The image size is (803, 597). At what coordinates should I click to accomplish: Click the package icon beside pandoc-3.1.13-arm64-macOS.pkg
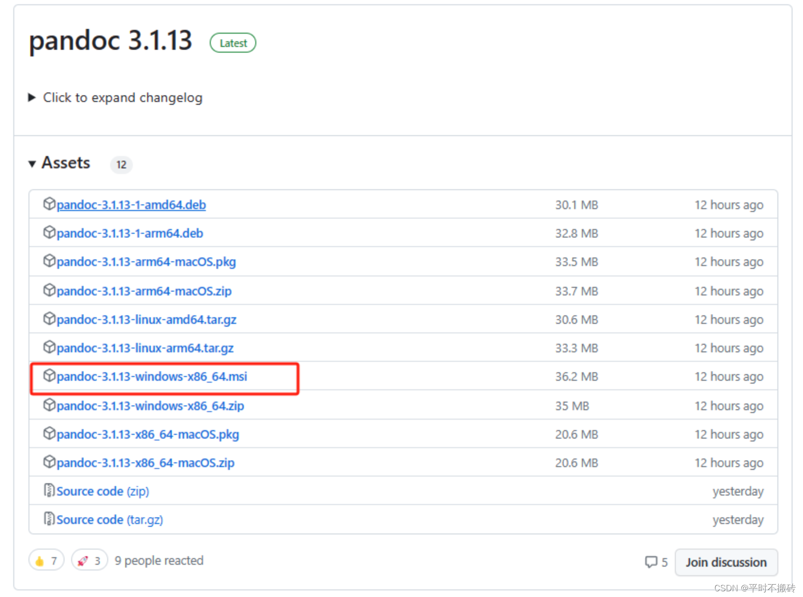pos(50,261)
